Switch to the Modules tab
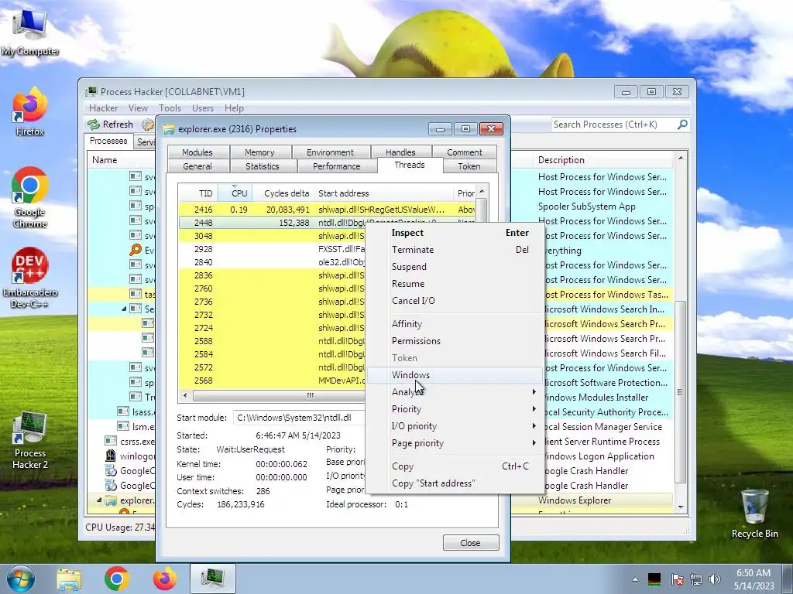 click(x=197, y=152)
